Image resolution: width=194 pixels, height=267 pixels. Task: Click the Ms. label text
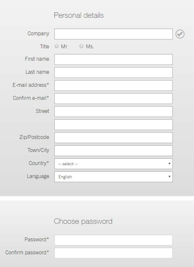coord(90,46)
